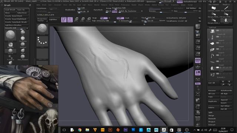The width and height of the screenshot is (237, 133).
Task: Toggle the Menus button
Action: coord(180,1)
